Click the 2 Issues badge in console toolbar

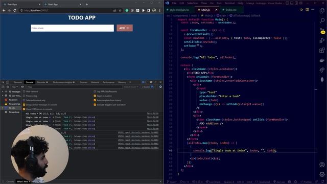click(148, 87)
